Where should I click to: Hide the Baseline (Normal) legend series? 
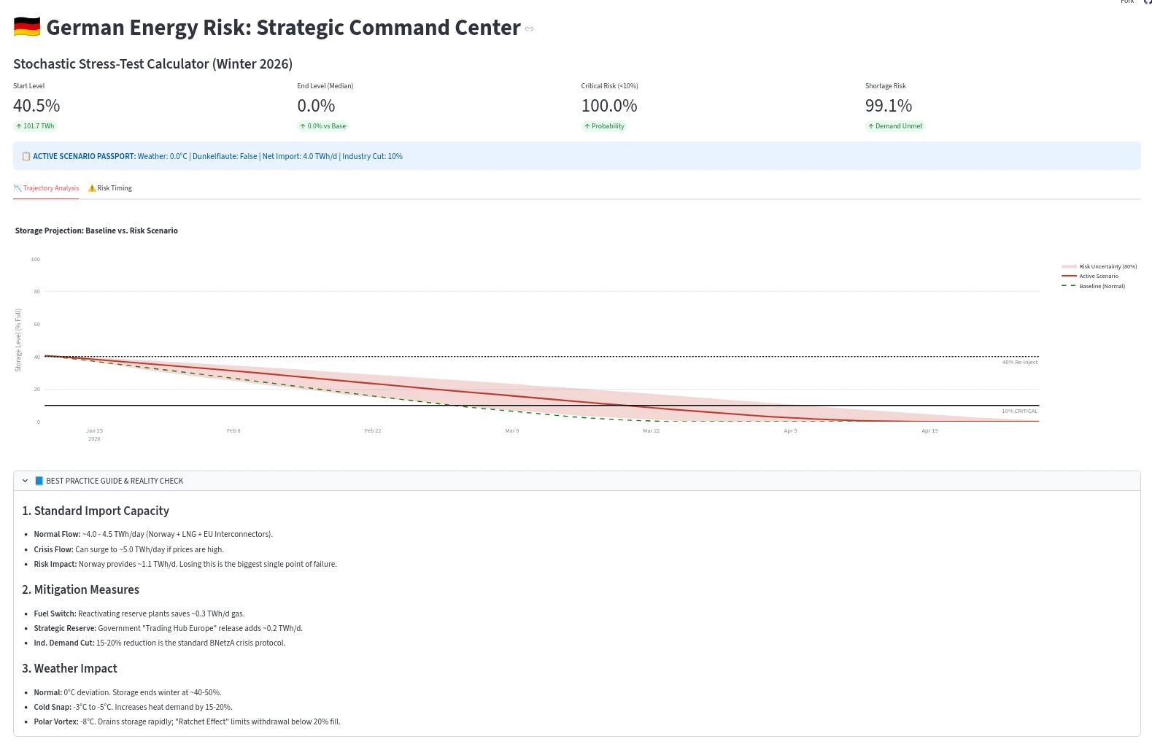click(1102, 287)
